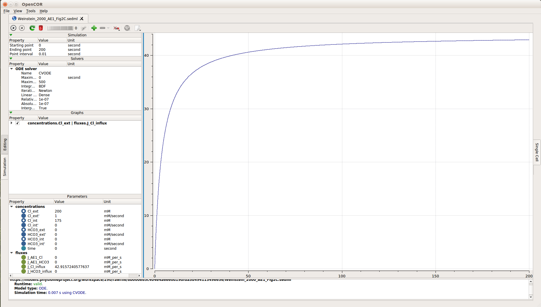Toggle the Cl_ext graph checkbox

coord(17,123)
